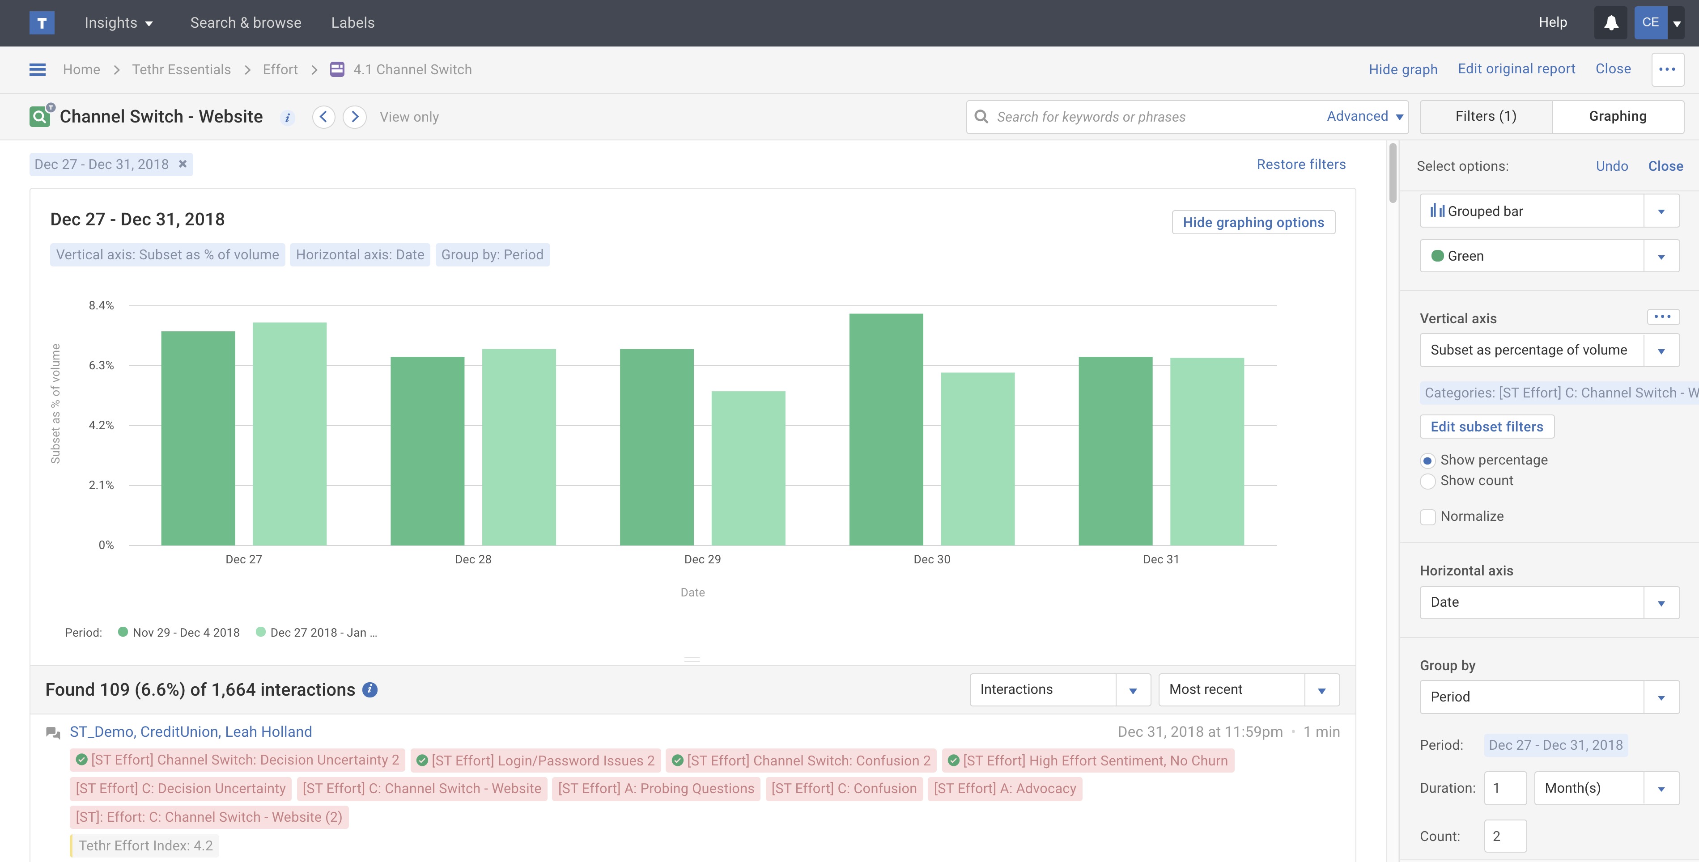Click the Restore filters link
This screenshot has width=1699, height=862.
tap(1300, 164)
